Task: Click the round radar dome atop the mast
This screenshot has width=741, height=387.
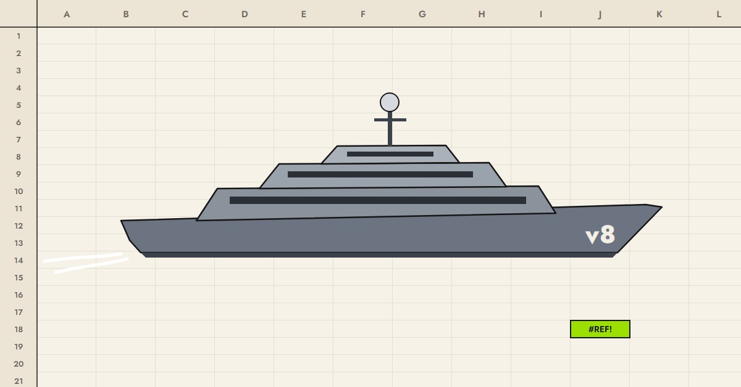Action: (390, 102)
